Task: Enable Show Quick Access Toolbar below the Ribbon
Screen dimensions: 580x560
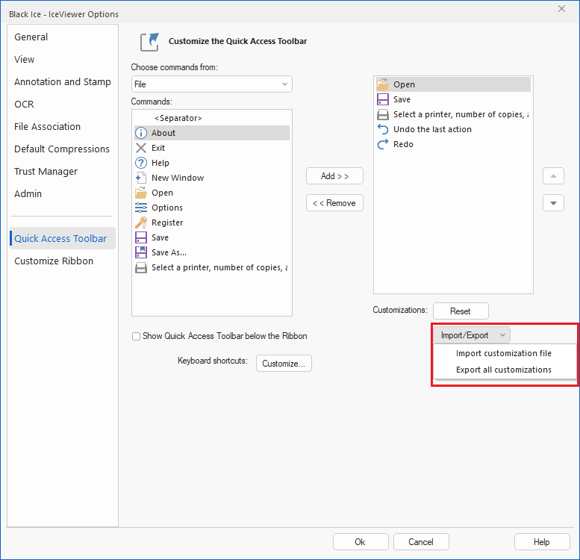Action: [136, 336]
